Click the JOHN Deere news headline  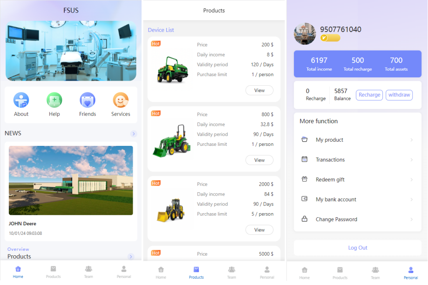tap(23, 224)
